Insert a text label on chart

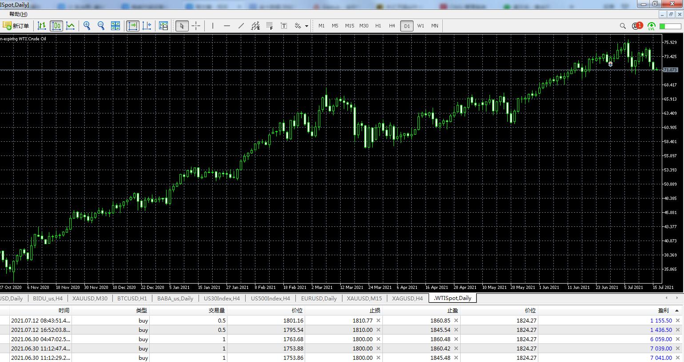(284, 26)
